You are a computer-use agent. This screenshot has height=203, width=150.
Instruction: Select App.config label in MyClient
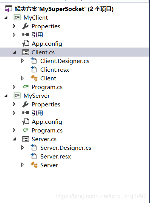pos(47,44)
